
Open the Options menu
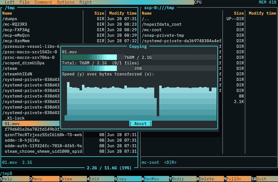[x=66, y=2]
